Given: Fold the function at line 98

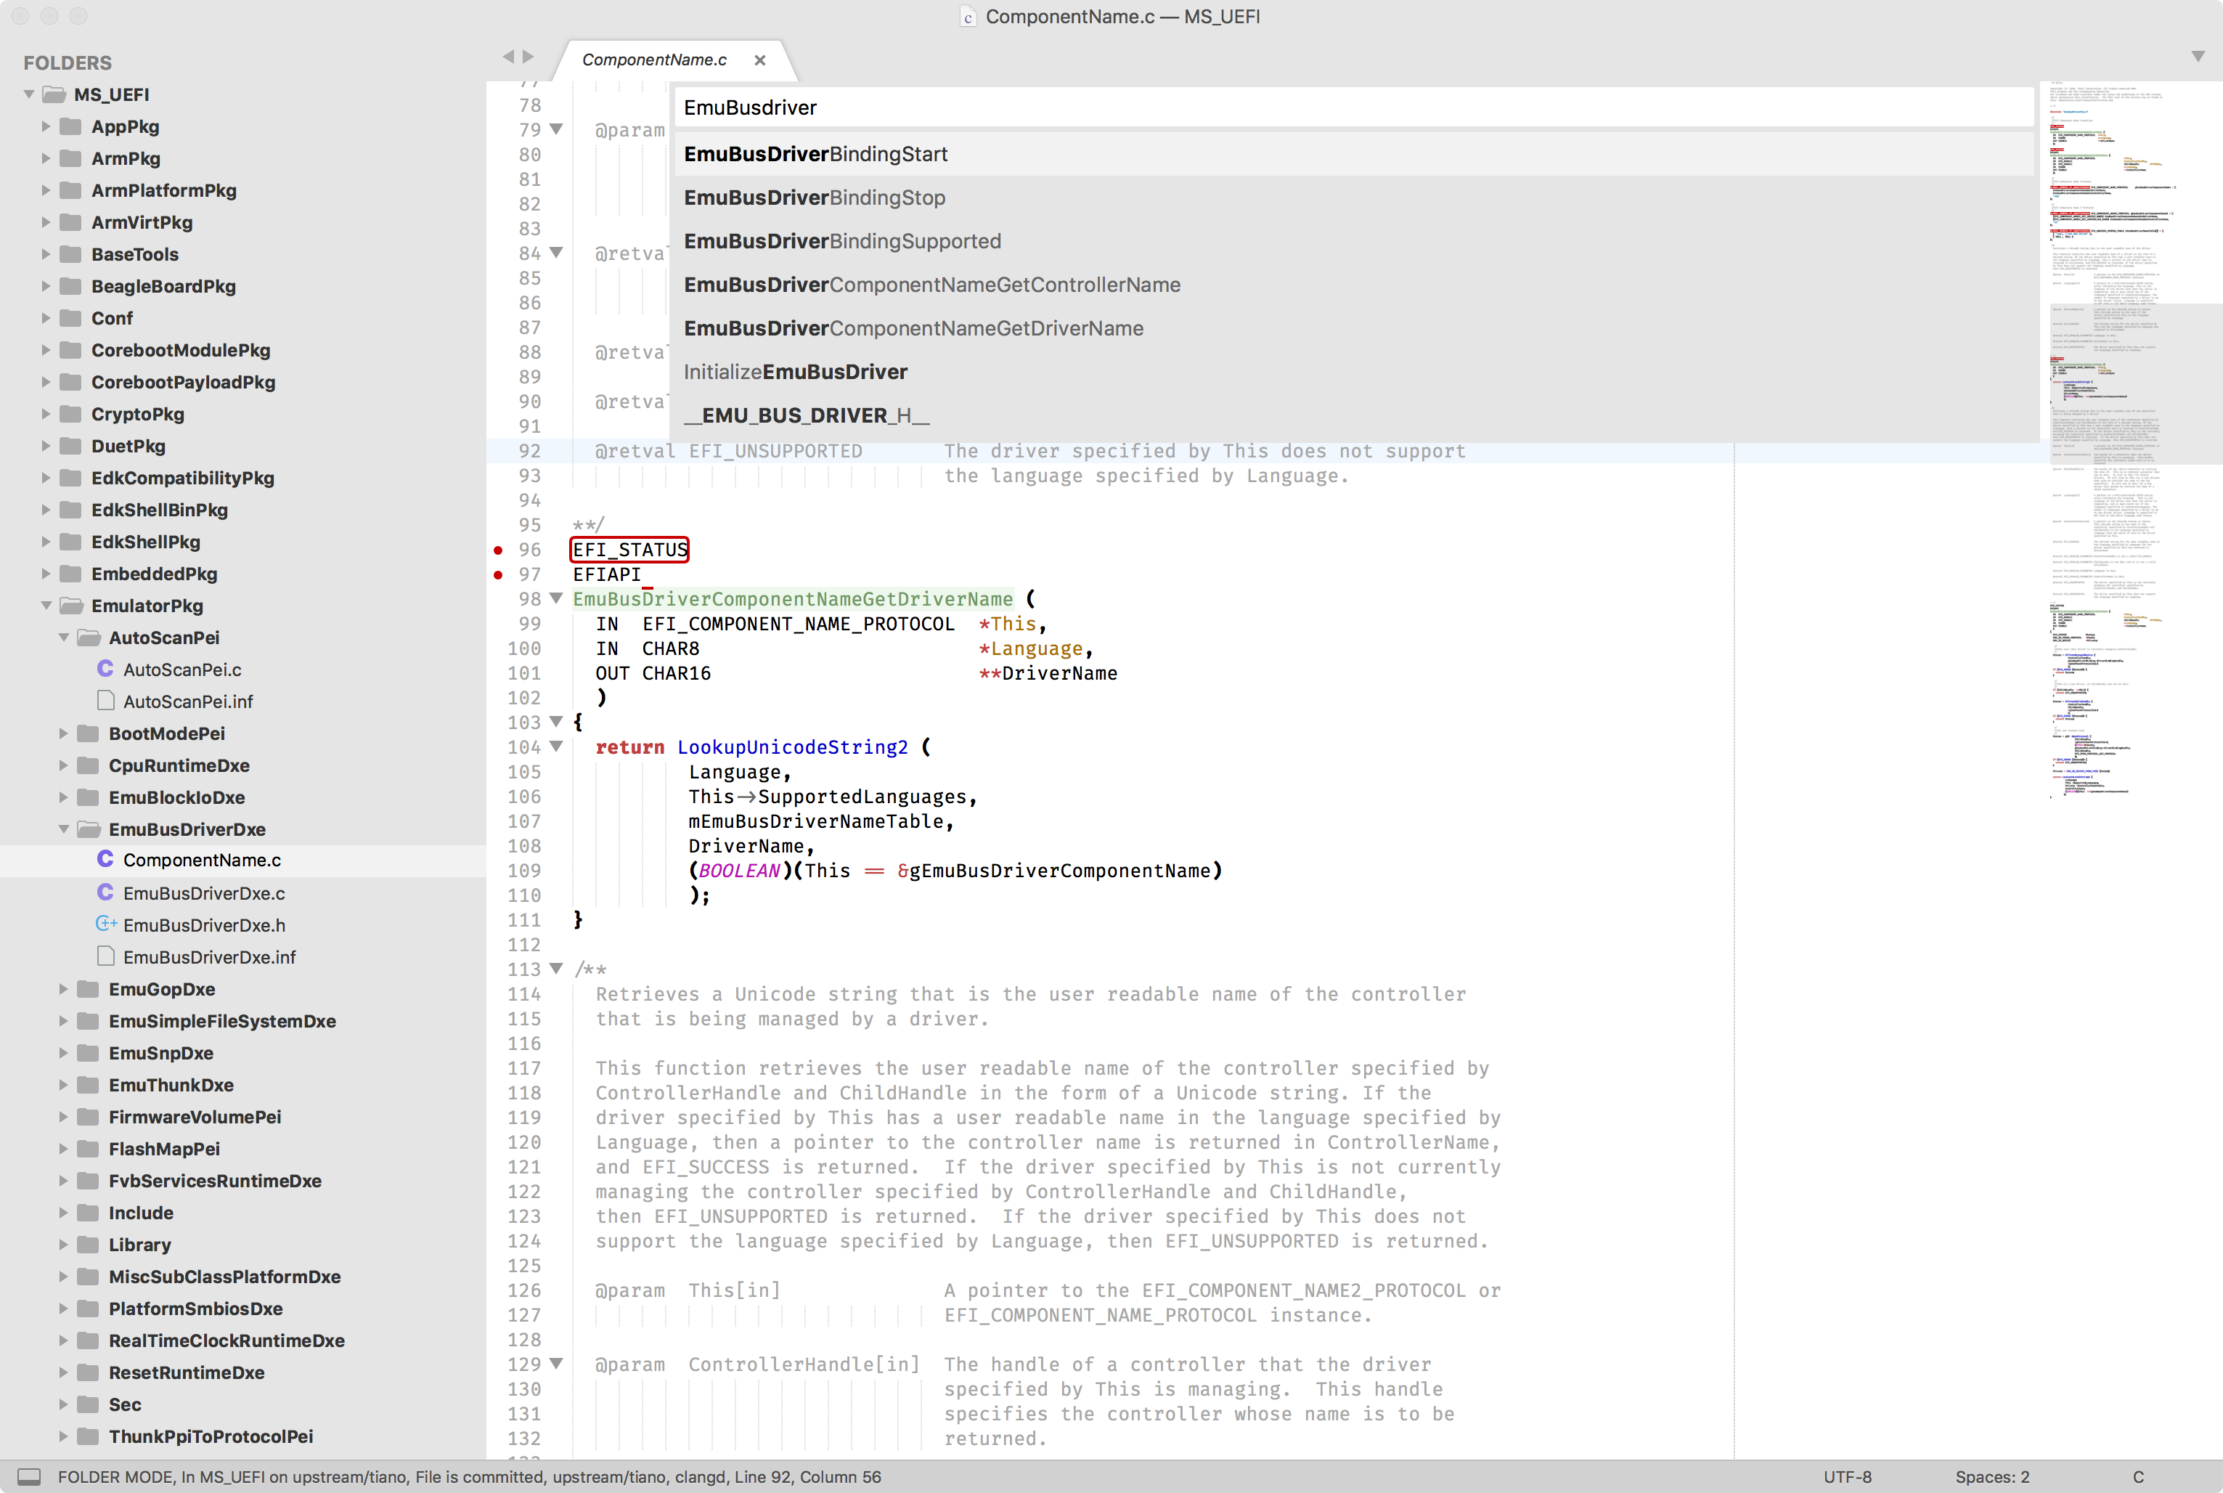Looking at the screenshot, I should 557,598.
